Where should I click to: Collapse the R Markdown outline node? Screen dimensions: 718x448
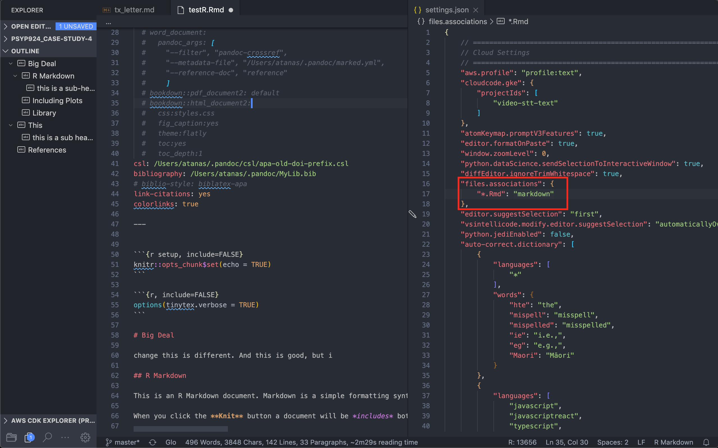tap(15, 76)
